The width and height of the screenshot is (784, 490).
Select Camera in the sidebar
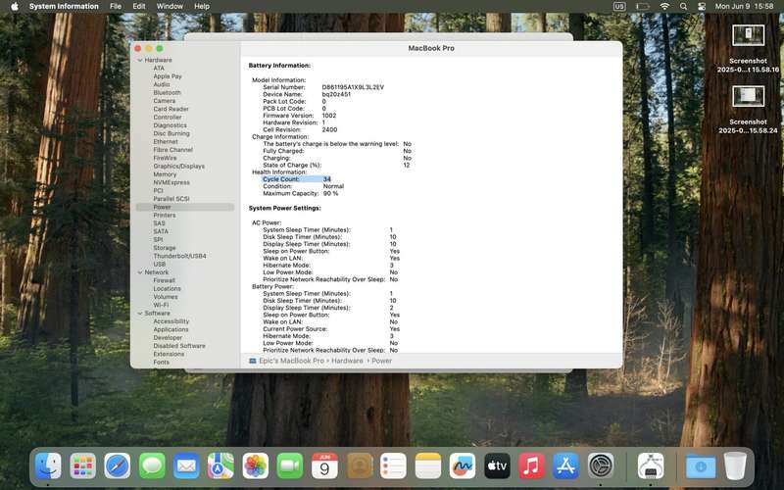tap(164, 101)
